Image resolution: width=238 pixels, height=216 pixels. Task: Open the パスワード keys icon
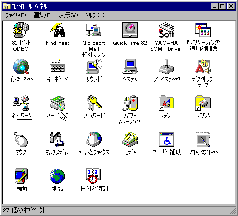tap(94, 103)
